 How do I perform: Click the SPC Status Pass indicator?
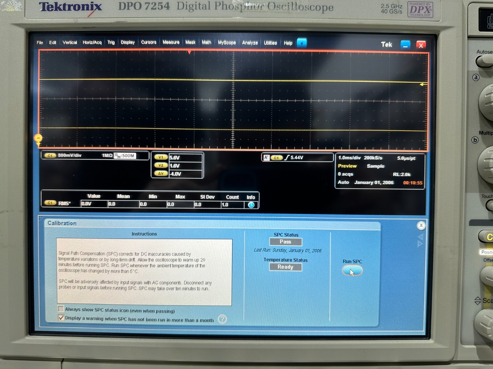[x=285, y=242]
